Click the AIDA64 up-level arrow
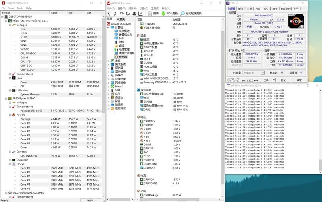The width and height of the screenshot is (322, 202). (x=122, y=13)
